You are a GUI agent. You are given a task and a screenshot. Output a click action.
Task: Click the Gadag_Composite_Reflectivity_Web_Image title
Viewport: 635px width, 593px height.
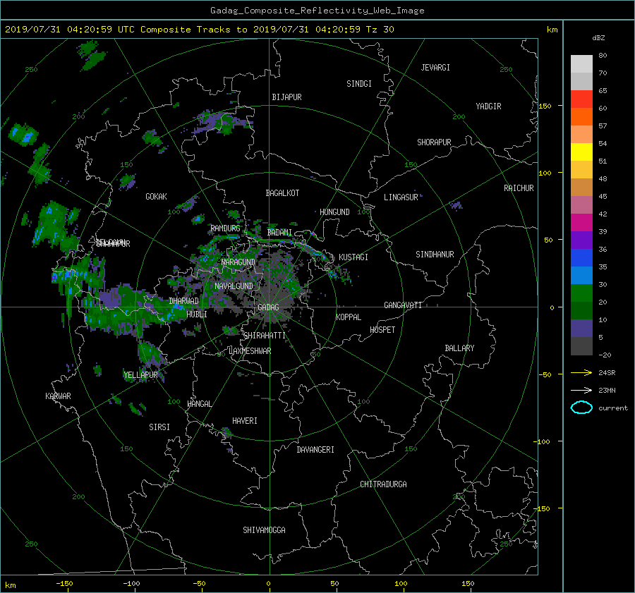click(317, 11)
